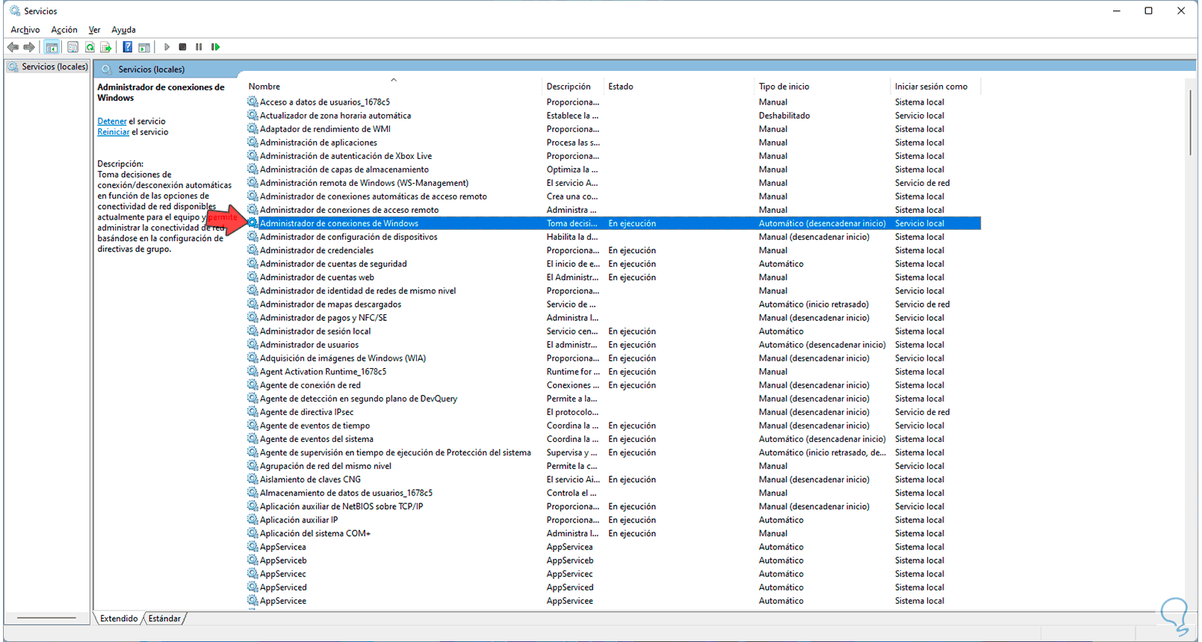Click the gear icon beside Administrador de credenciales

[253, 250]
